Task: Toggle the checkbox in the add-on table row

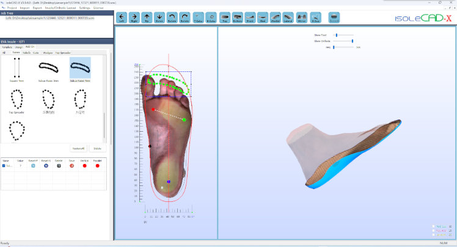Action: (x=4, y=165)
